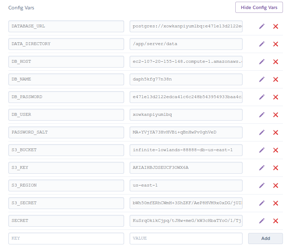The height and width of the screenshot is (251, 293).
Task: Edit S3_SECRET via pencil icon
Action: (x=262, y=203)
